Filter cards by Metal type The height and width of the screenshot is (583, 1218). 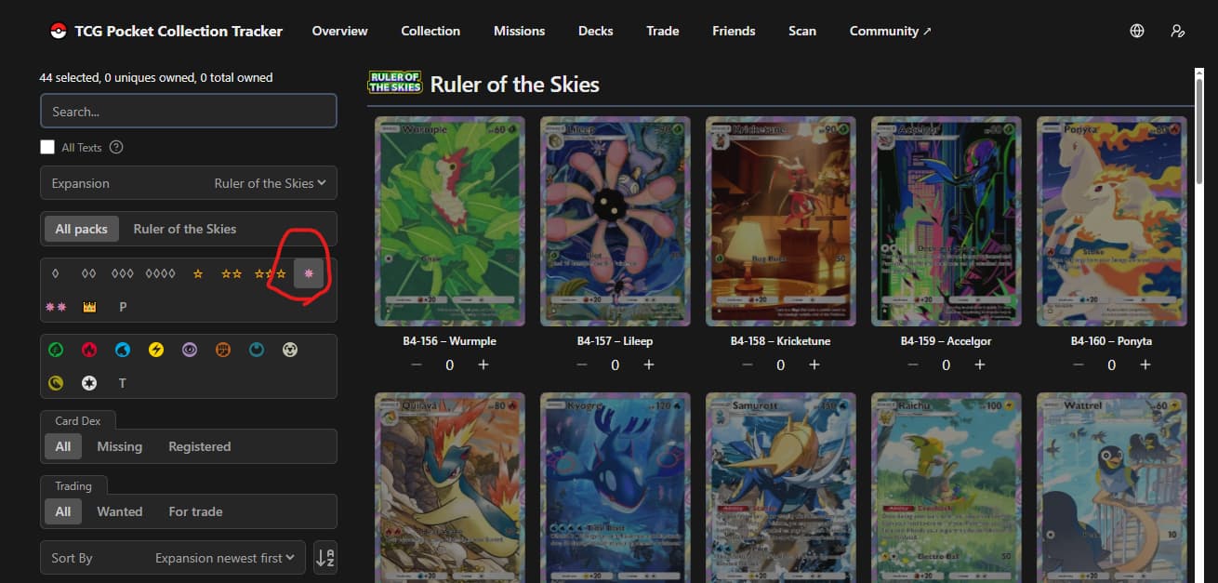click(290, 350)
